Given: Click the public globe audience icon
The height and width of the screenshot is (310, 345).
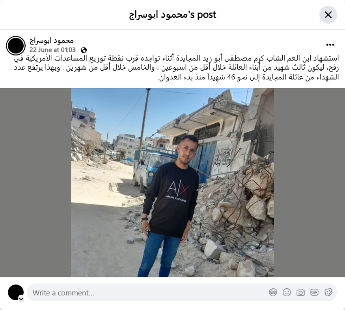Looking at the screenshot, I should point(84,50).
